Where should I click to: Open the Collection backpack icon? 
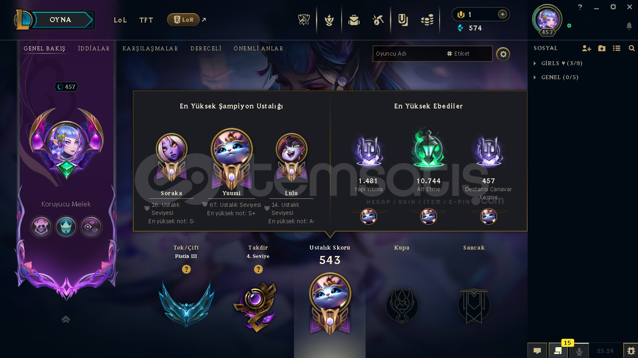click(x=354, y=20)
